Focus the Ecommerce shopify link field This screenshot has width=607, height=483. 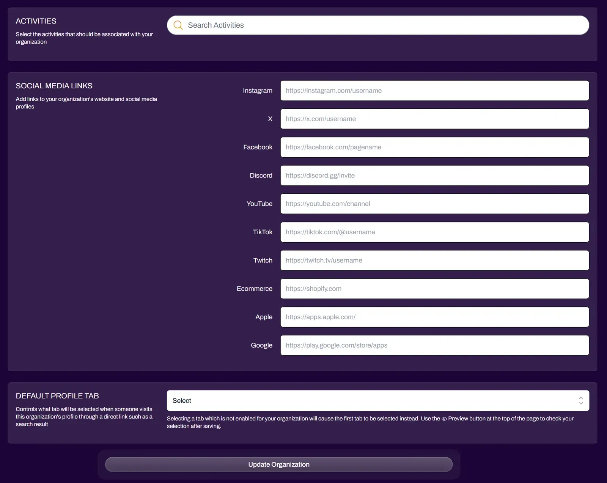click(x=434, y=289)
